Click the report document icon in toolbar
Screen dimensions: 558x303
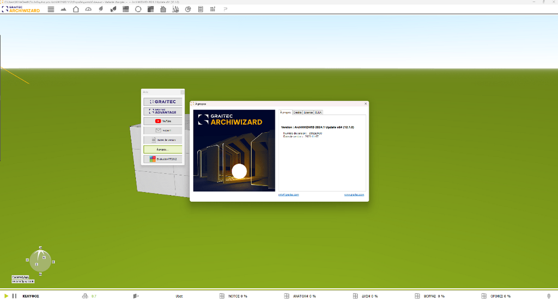point(201,9)
